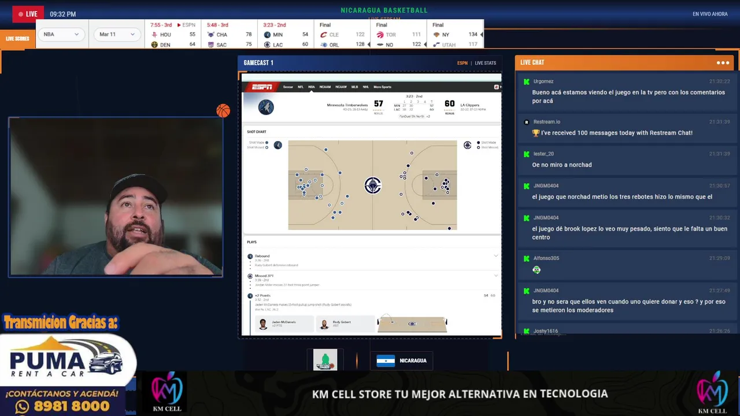Click the ESPN logo in site header
The image size is (740, 416).
pos(262,87)
